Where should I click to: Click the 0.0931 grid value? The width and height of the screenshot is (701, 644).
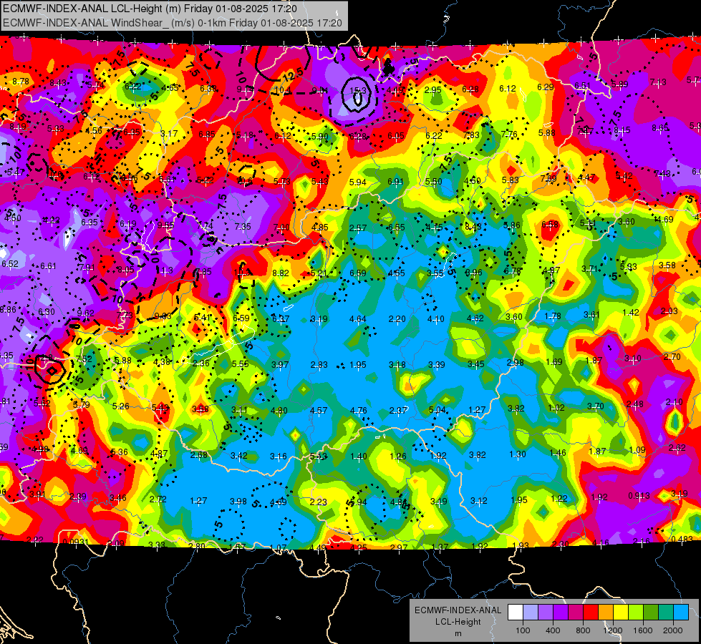(x=76, y=542)
